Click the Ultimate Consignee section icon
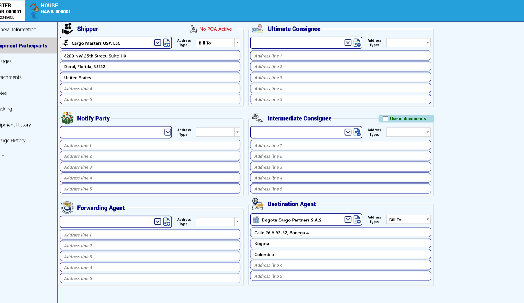524x303 pixels. pyautogui.click(x=257, y=29)
